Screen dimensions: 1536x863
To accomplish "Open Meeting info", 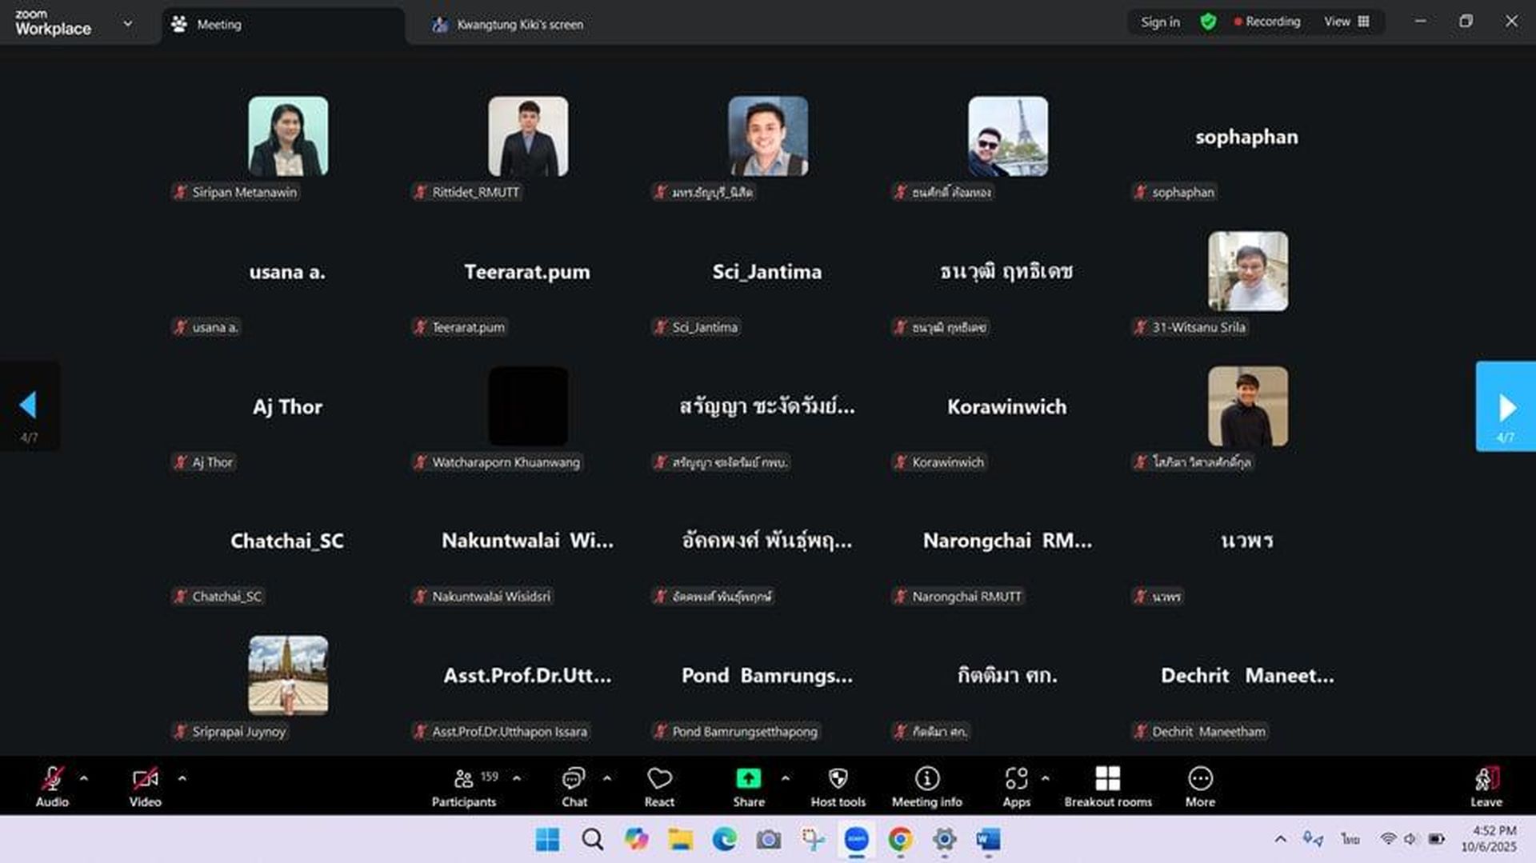I will click(x=926, y=786).
